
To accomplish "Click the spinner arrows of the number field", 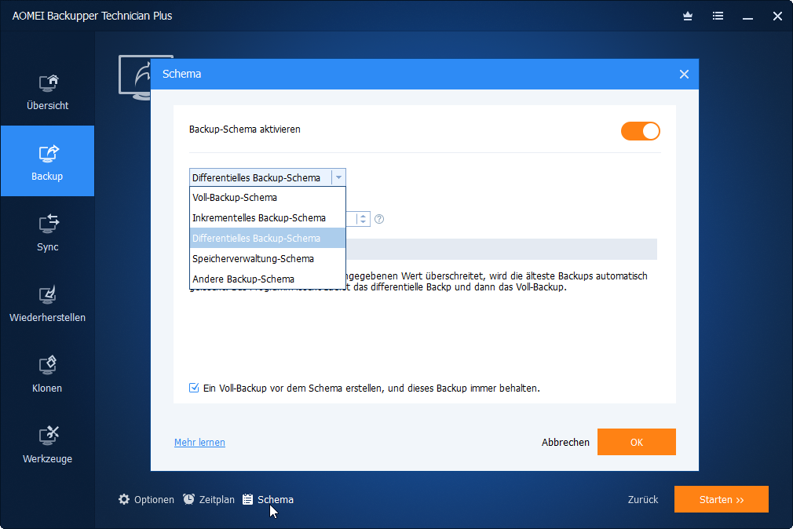I will pyautogui.click(x=363, y=219).
